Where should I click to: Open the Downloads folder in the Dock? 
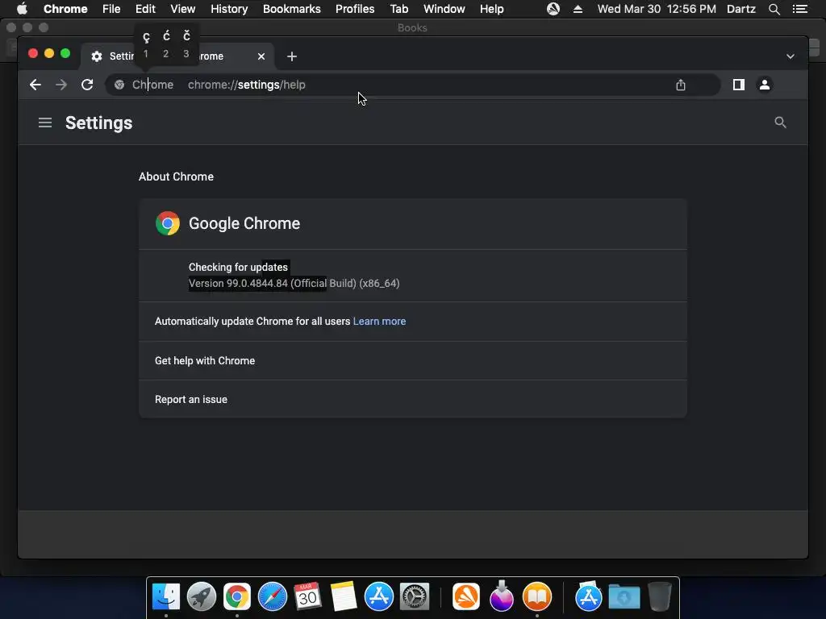(x=624, y=597)
